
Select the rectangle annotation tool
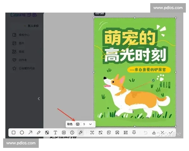click(x=14, y=132)
